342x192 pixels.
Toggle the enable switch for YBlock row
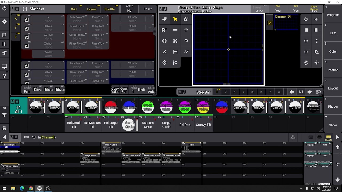click(x=27, y=74)
